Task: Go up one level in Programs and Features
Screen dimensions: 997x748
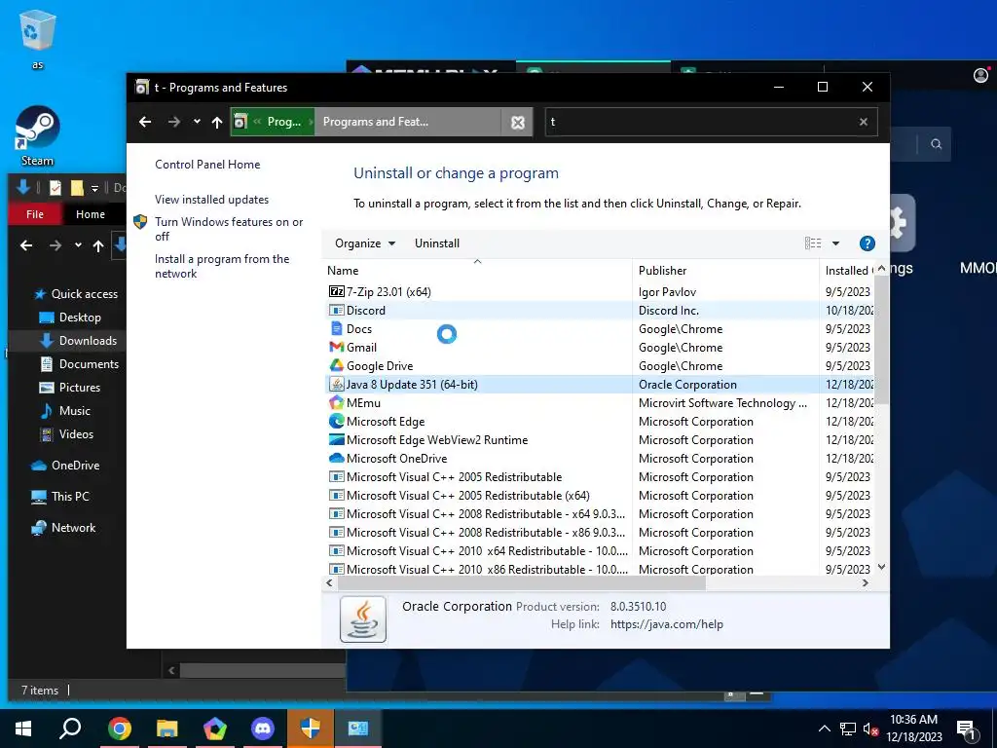Action: 217,122
